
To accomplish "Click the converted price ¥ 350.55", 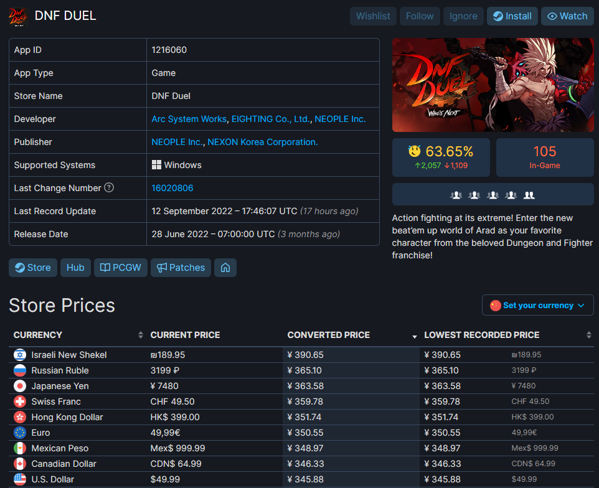I will coord(305,433).
